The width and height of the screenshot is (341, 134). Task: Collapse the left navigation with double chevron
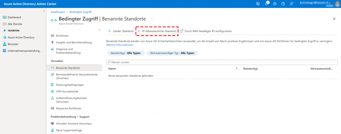pos(43,11)
